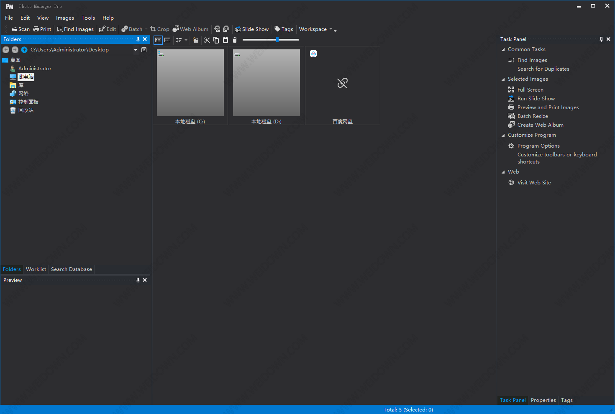Open the View menu
Viewport: 615px width, 414px height.
pos(43,18)
